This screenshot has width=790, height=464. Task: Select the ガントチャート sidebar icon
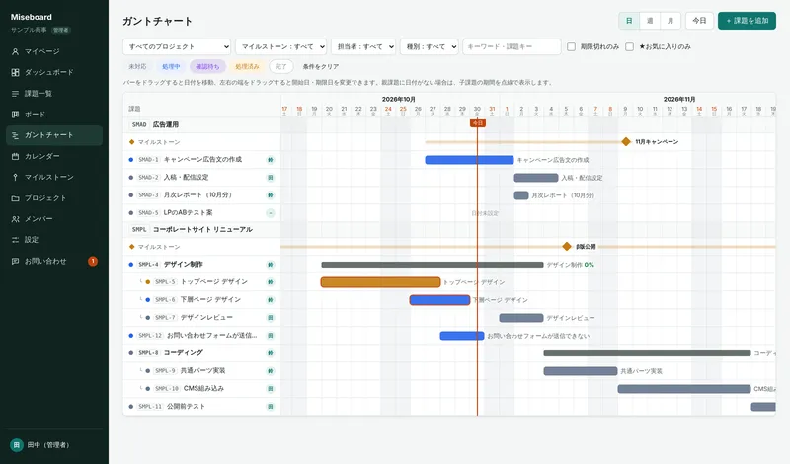[x=15, y=135]
